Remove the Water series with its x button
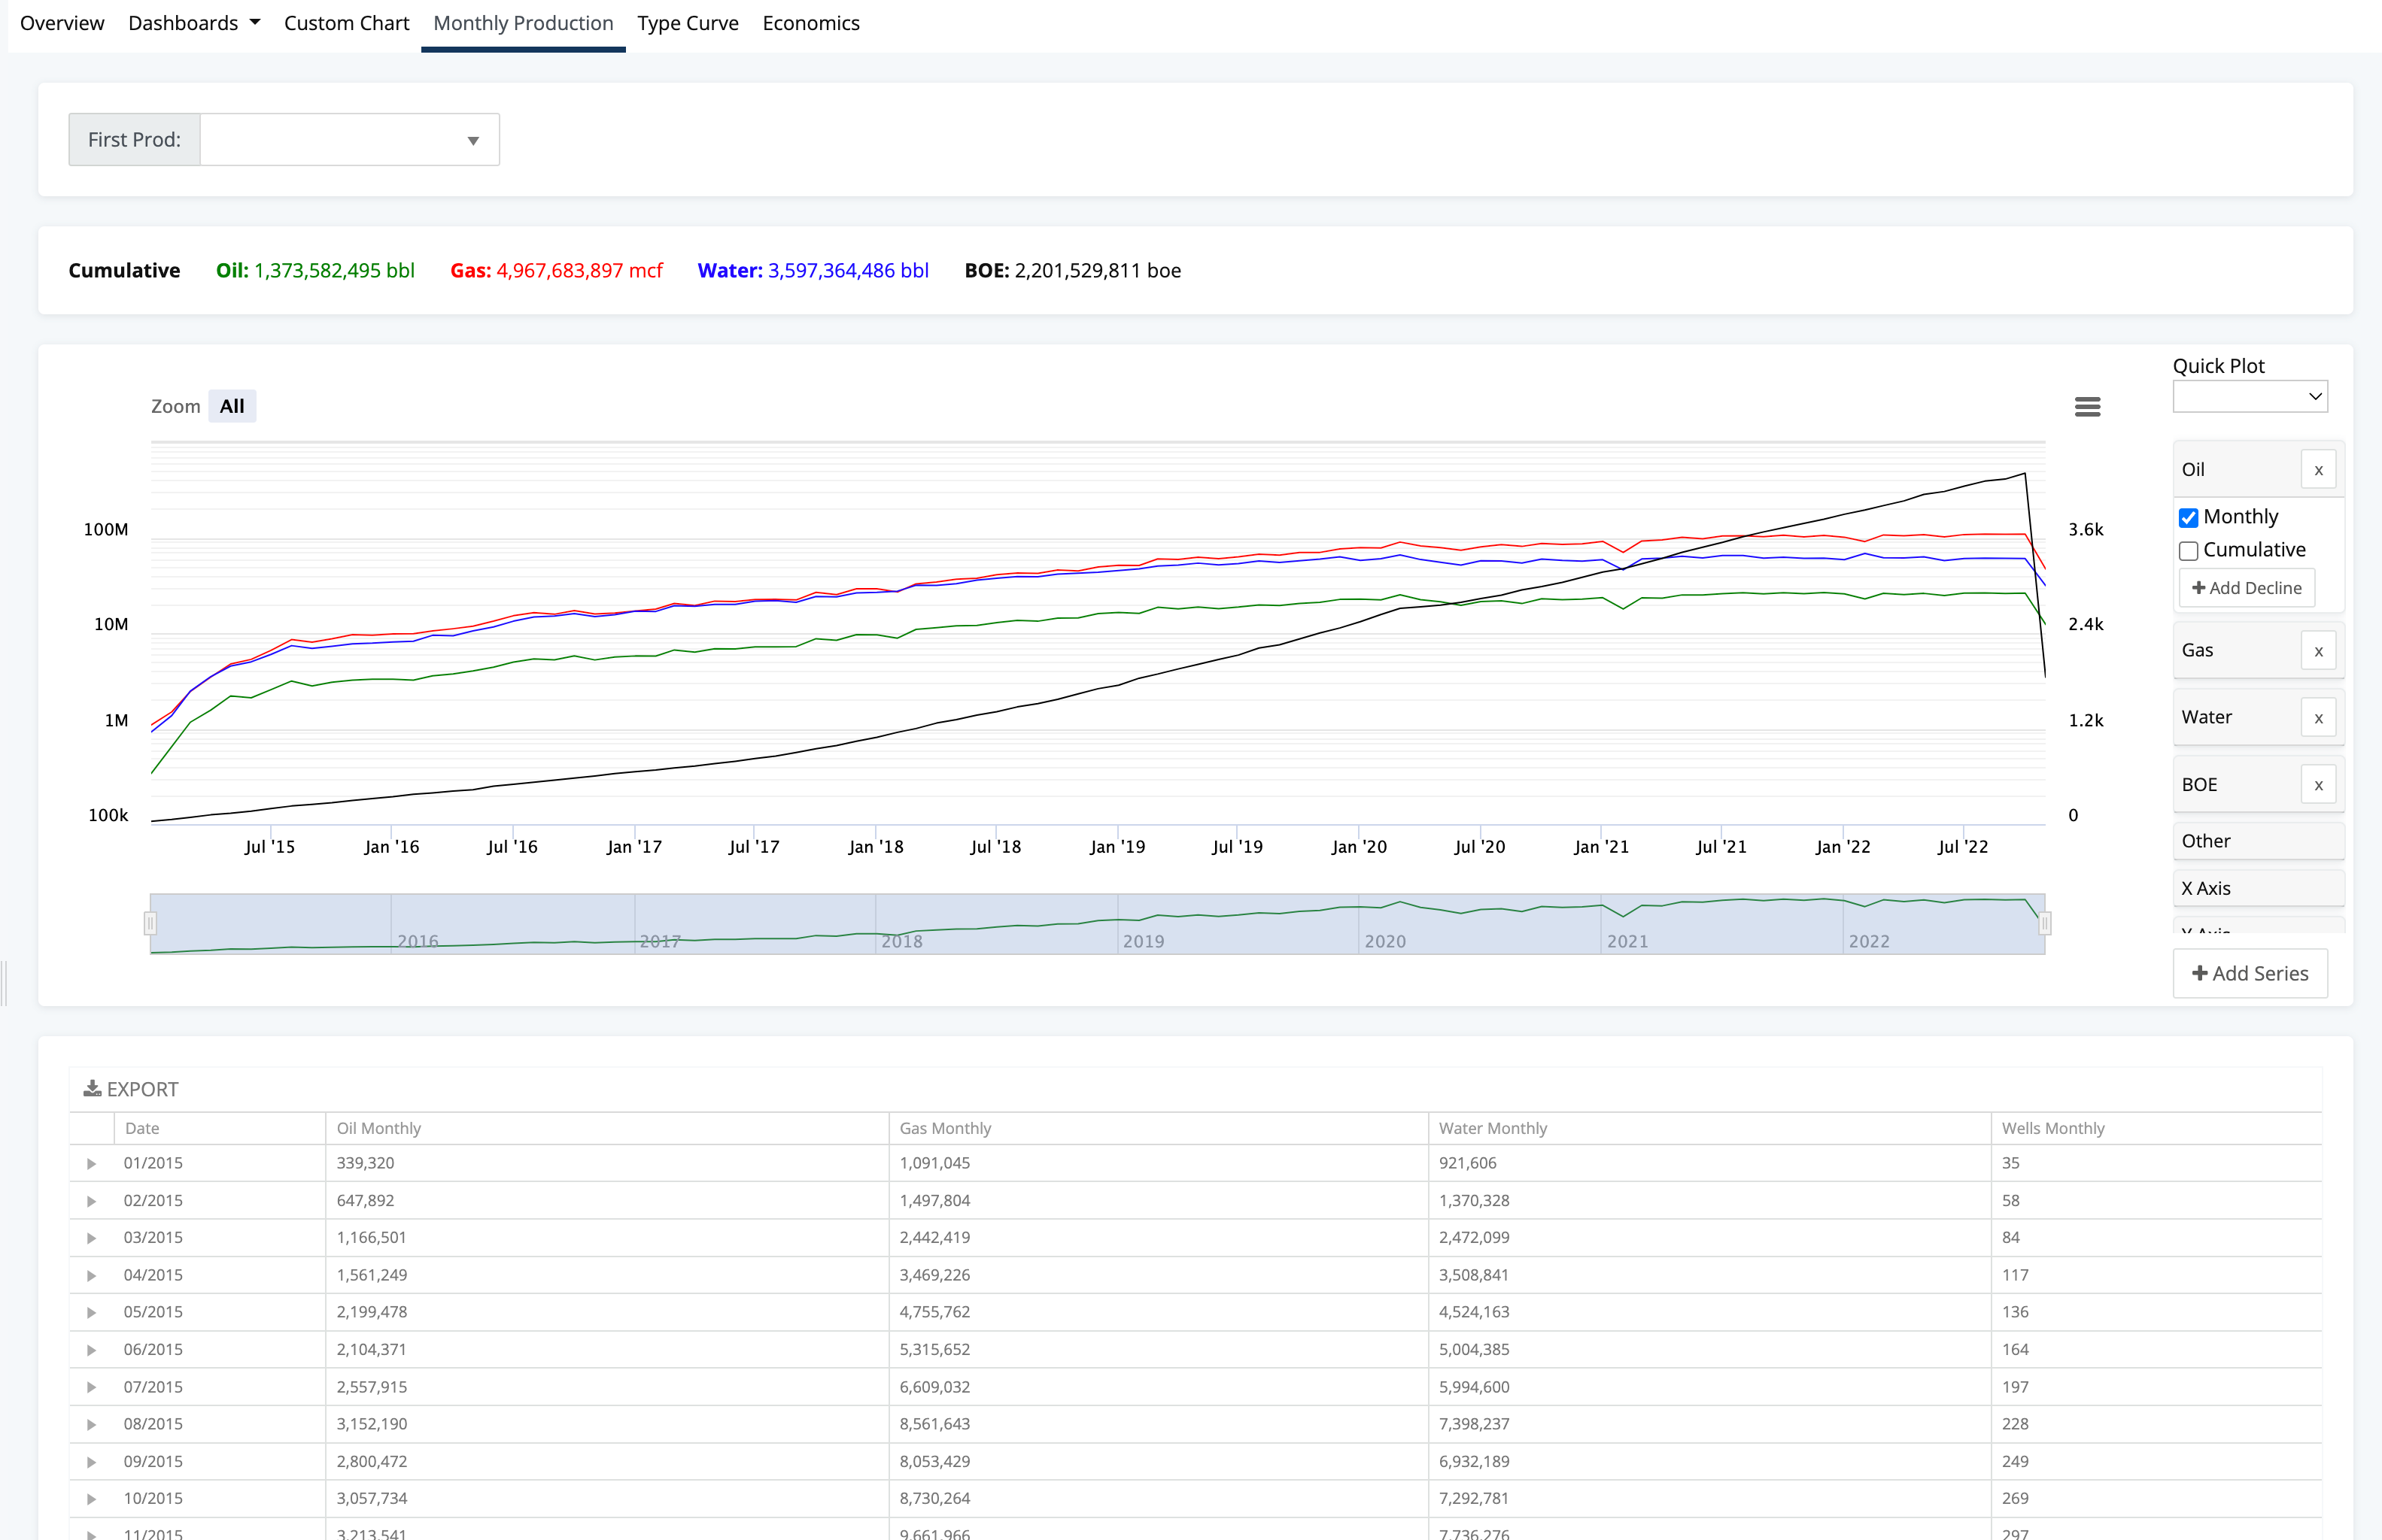2382x1540 pixels. tap(2318, 718)
